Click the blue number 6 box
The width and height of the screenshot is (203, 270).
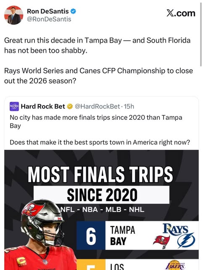91,235
